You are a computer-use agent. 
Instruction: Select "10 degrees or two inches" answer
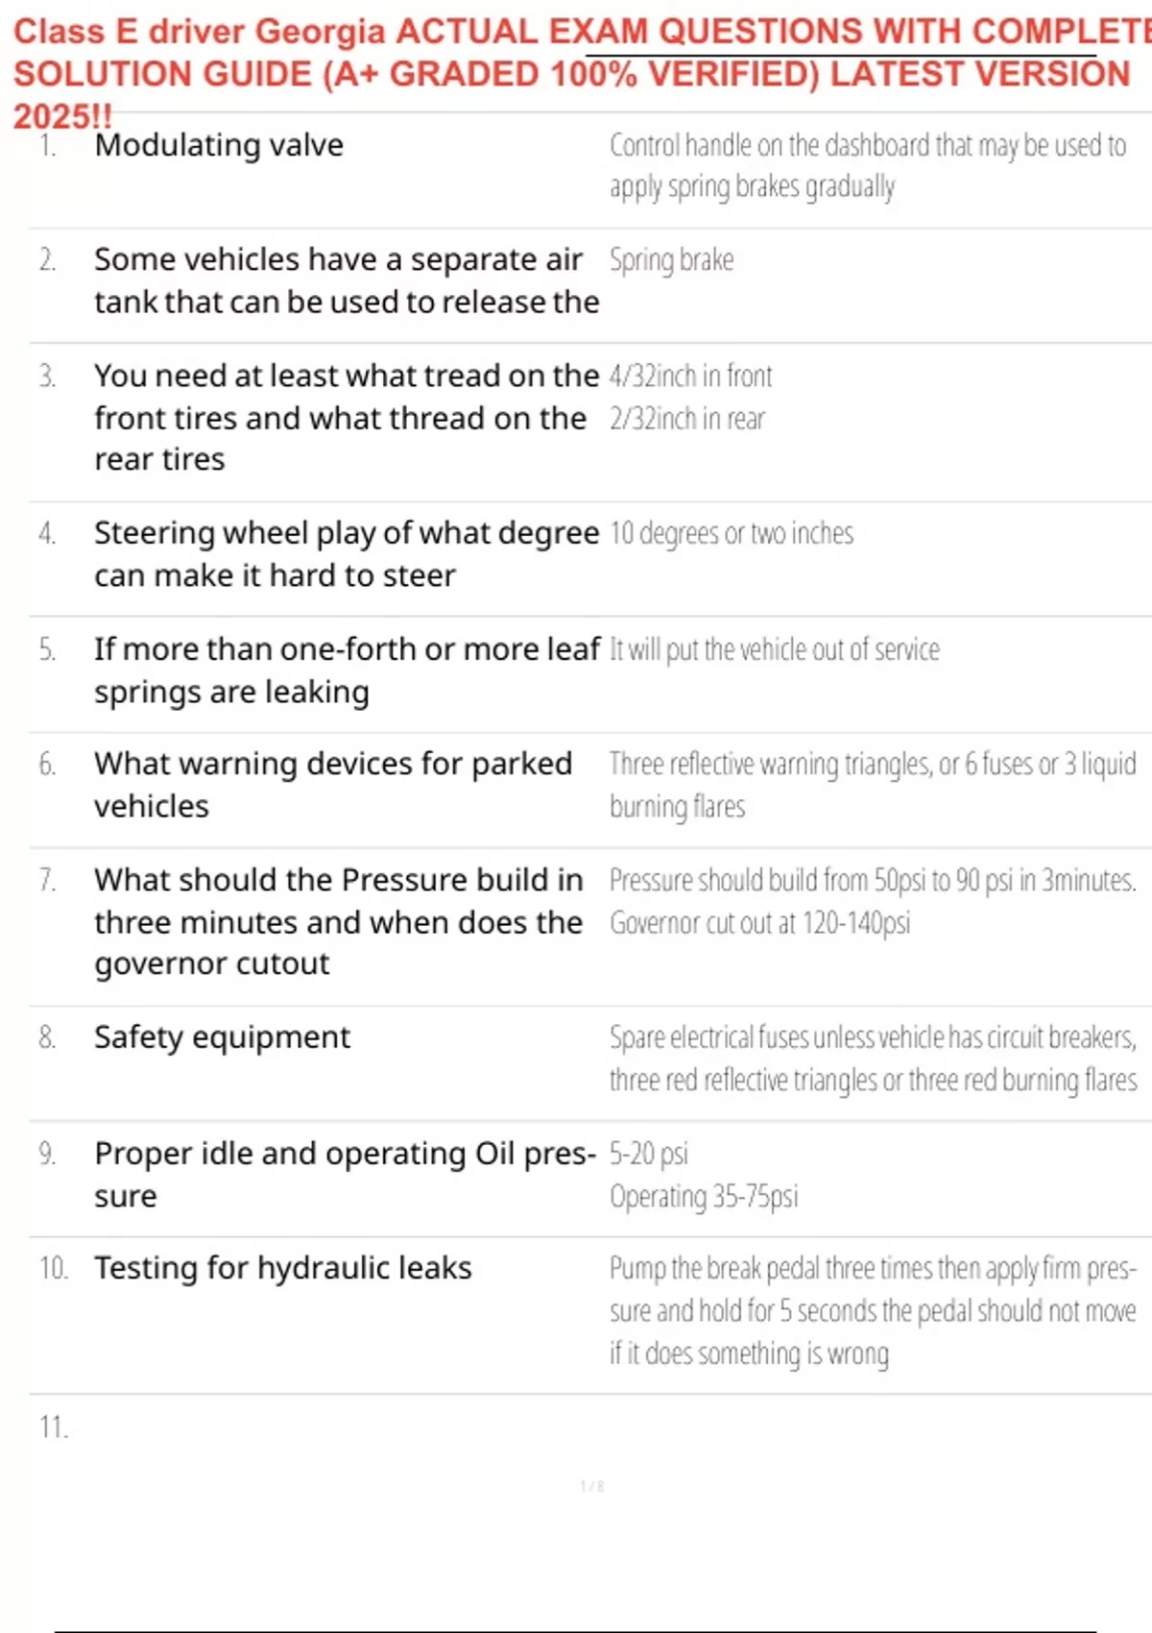(x=732, y=533)
